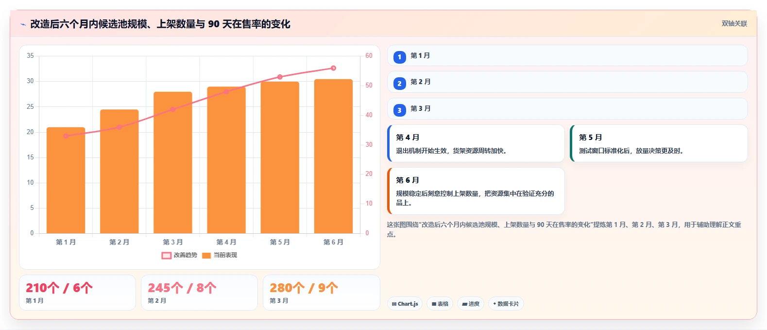
Task: Expand the 第 3 月 step row
Action: (567, 108)
